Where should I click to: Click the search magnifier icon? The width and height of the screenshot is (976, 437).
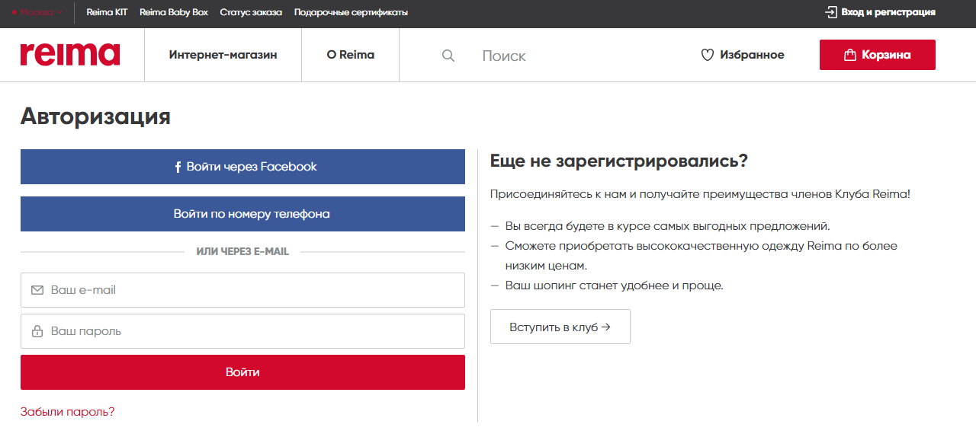point(448,56)
